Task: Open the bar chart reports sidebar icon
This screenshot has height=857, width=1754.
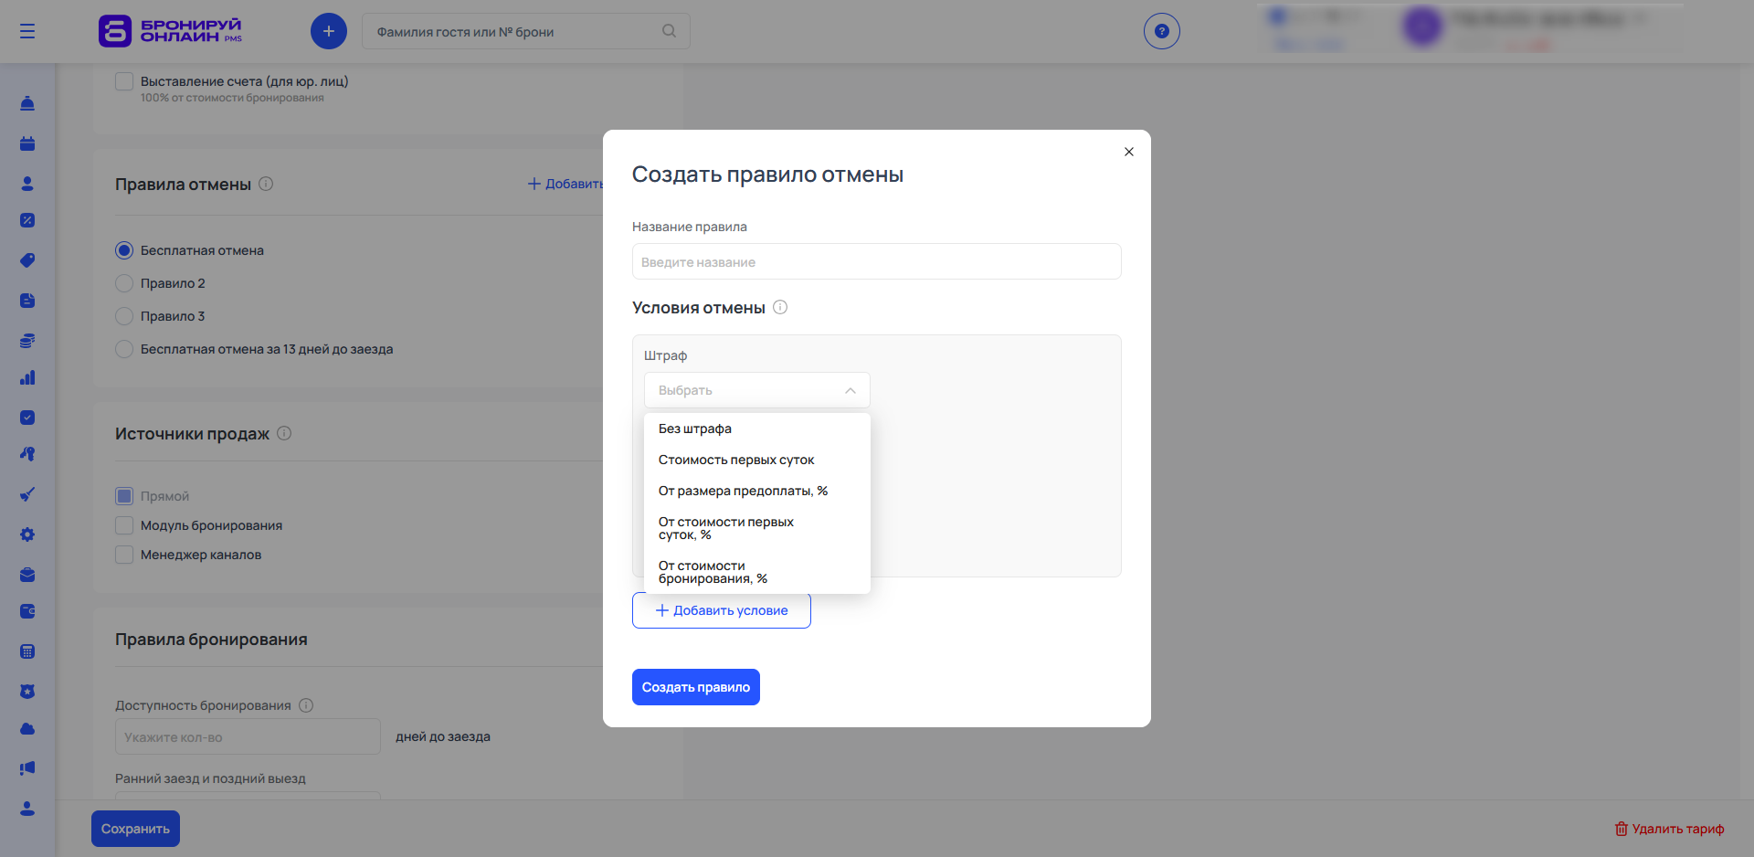Action: coord(27,377)
